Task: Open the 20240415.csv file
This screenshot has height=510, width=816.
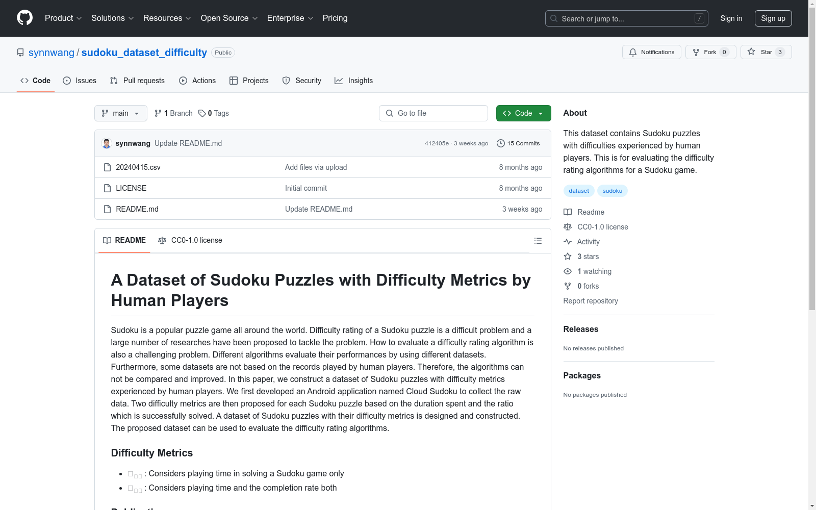Action: [x=138, y=167]
